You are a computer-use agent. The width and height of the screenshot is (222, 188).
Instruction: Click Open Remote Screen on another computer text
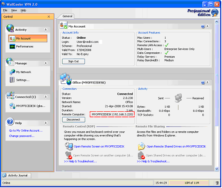click(103, 155)
